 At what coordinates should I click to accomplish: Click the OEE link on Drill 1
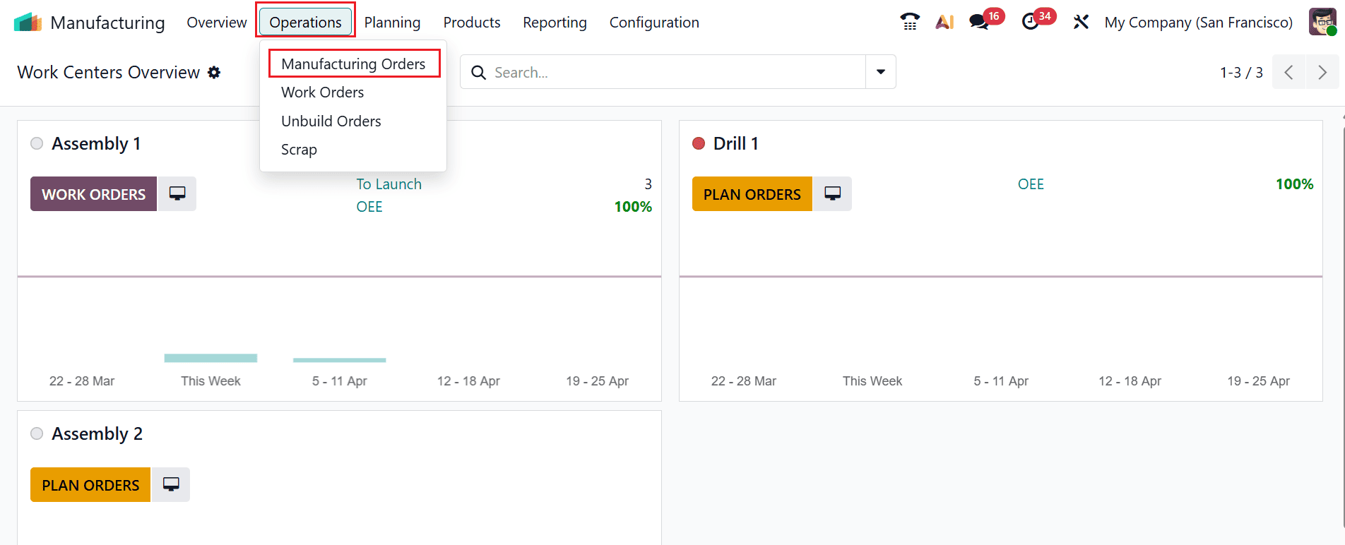1031,184
